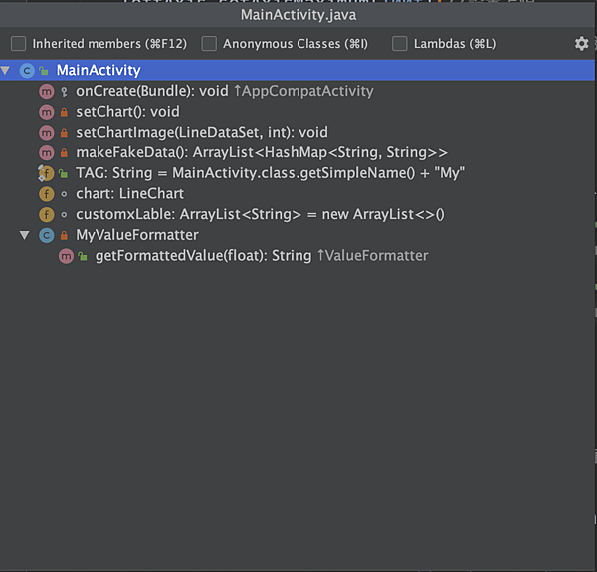Jump to the ↑AppCompatActivity super reference

tap(303, 91)
